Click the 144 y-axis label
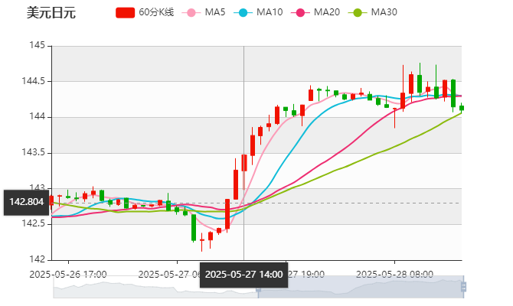This screenshot has height=306, width=513. [37, 117]
